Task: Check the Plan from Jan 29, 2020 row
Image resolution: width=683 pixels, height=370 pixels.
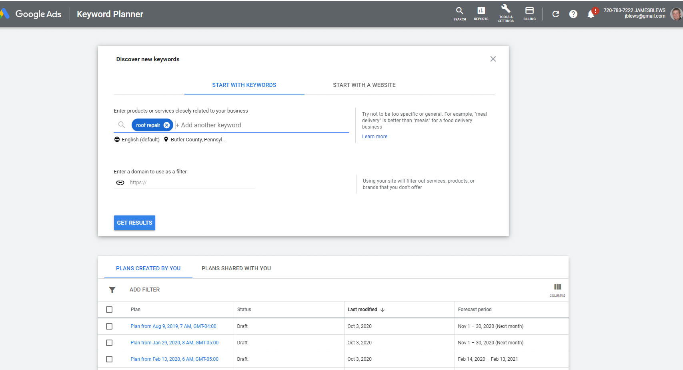Action: [x=109, y=343]
